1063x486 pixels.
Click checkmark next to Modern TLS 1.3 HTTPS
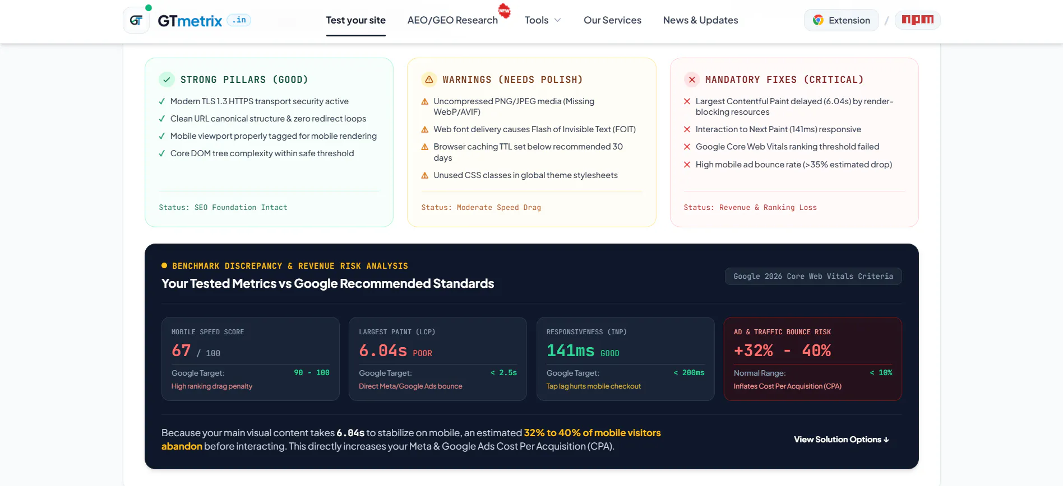point(162,101)
